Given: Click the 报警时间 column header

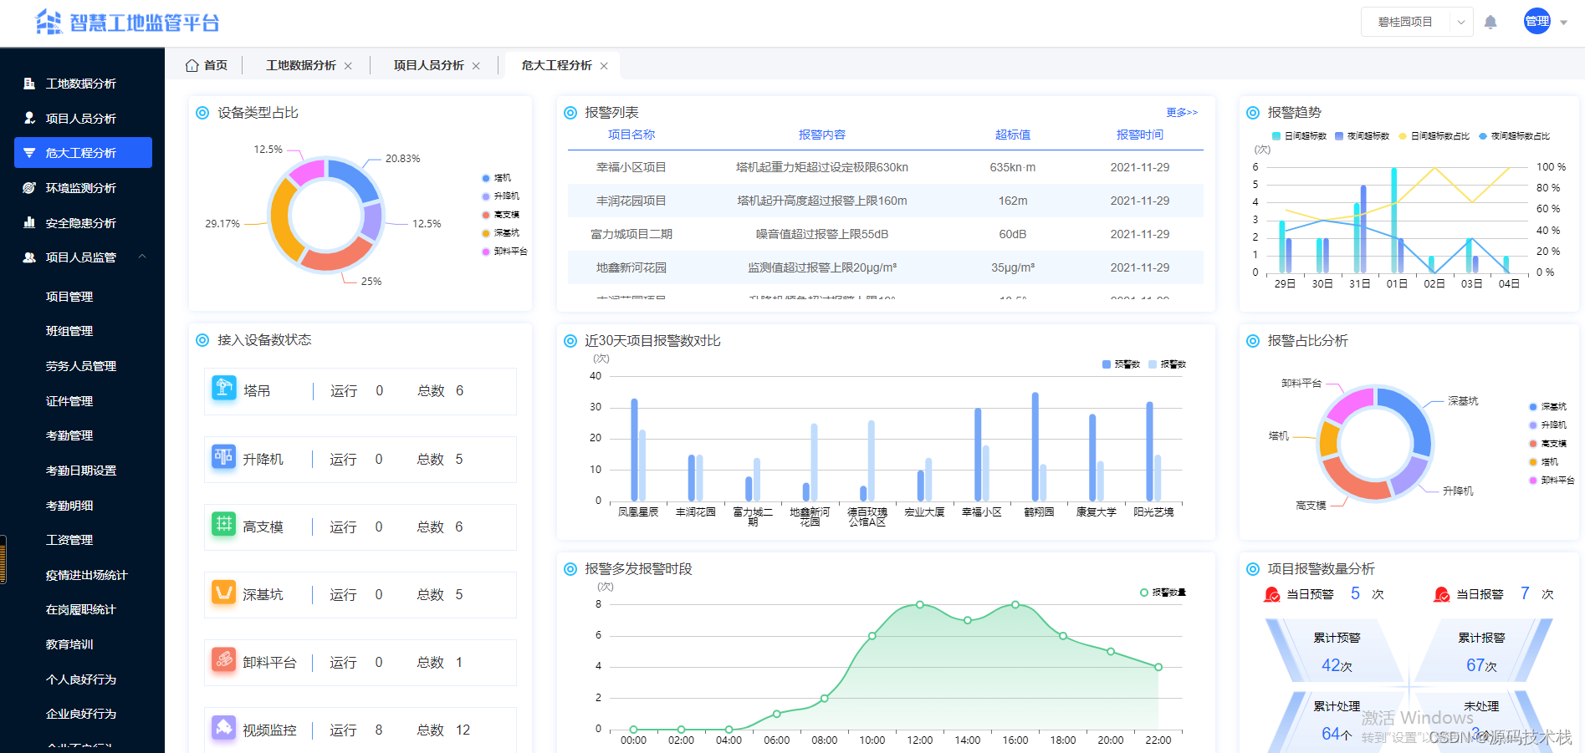Looking at the screenshot, I should point(1140,135).
